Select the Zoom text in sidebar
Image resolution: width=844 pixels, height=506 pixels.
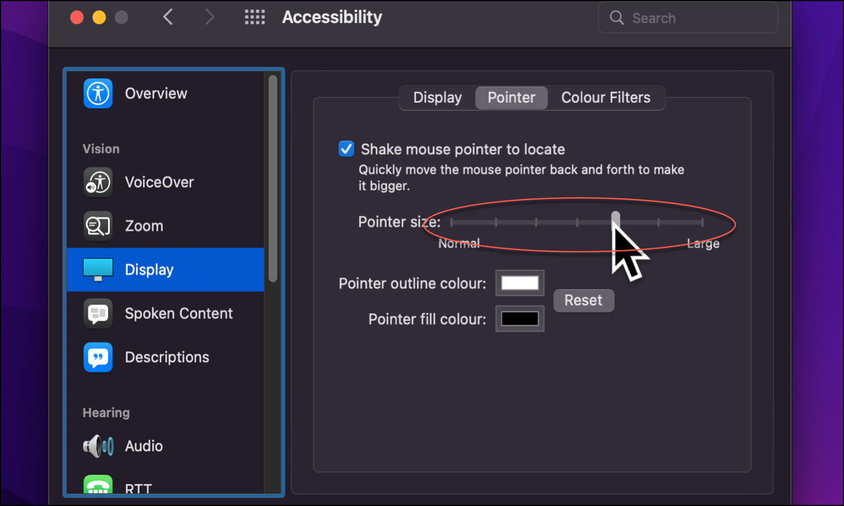point(144,226)
